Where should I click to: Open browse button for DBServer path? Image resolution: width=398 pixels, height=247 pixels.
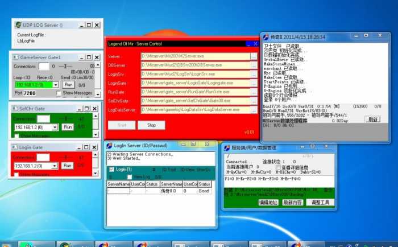(x=254, y=65)
